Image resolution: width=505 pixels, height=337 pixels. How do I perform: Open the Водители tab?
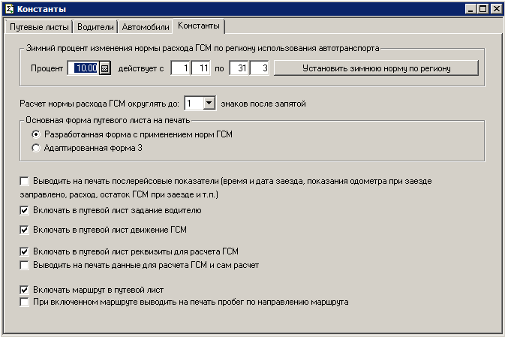coord(95,27)
